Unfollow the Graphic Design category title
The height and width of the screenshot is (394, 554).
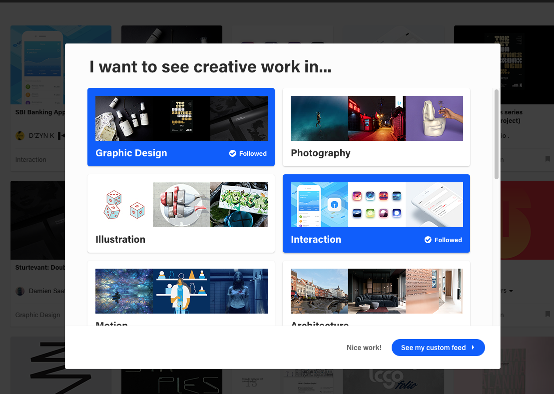click(x=131, y=153)
